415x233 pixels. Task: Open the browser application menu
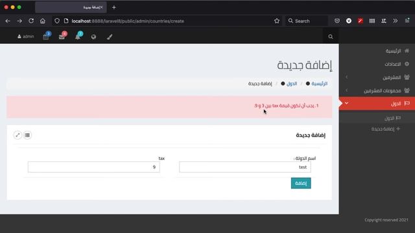coord(407,21)
